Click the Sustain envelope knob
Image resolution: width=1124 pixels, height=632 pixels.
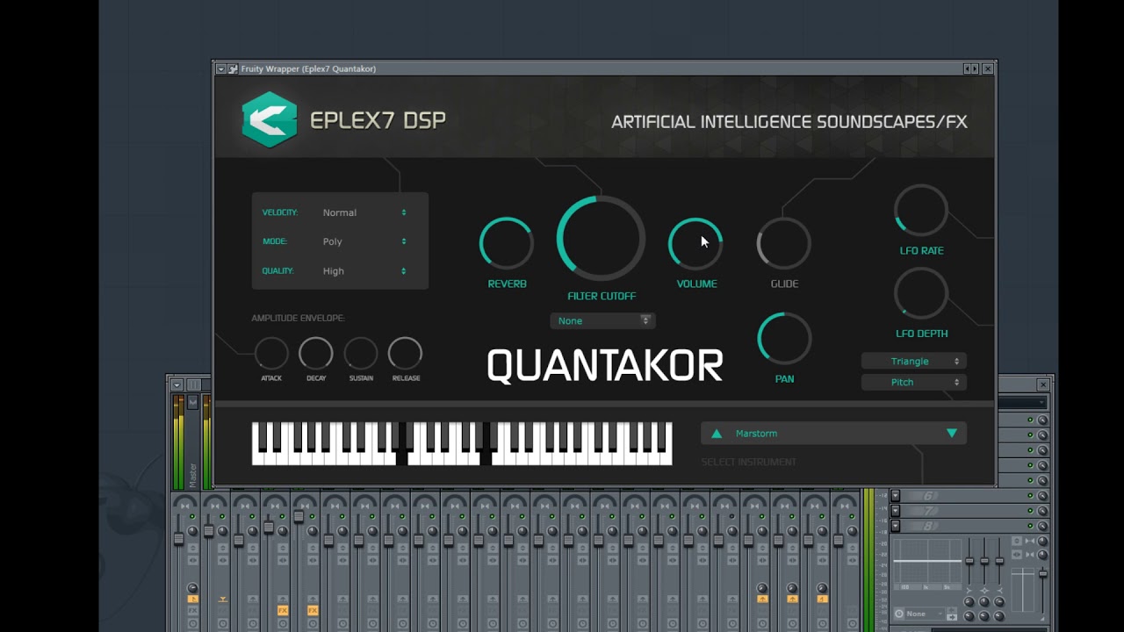361,354
